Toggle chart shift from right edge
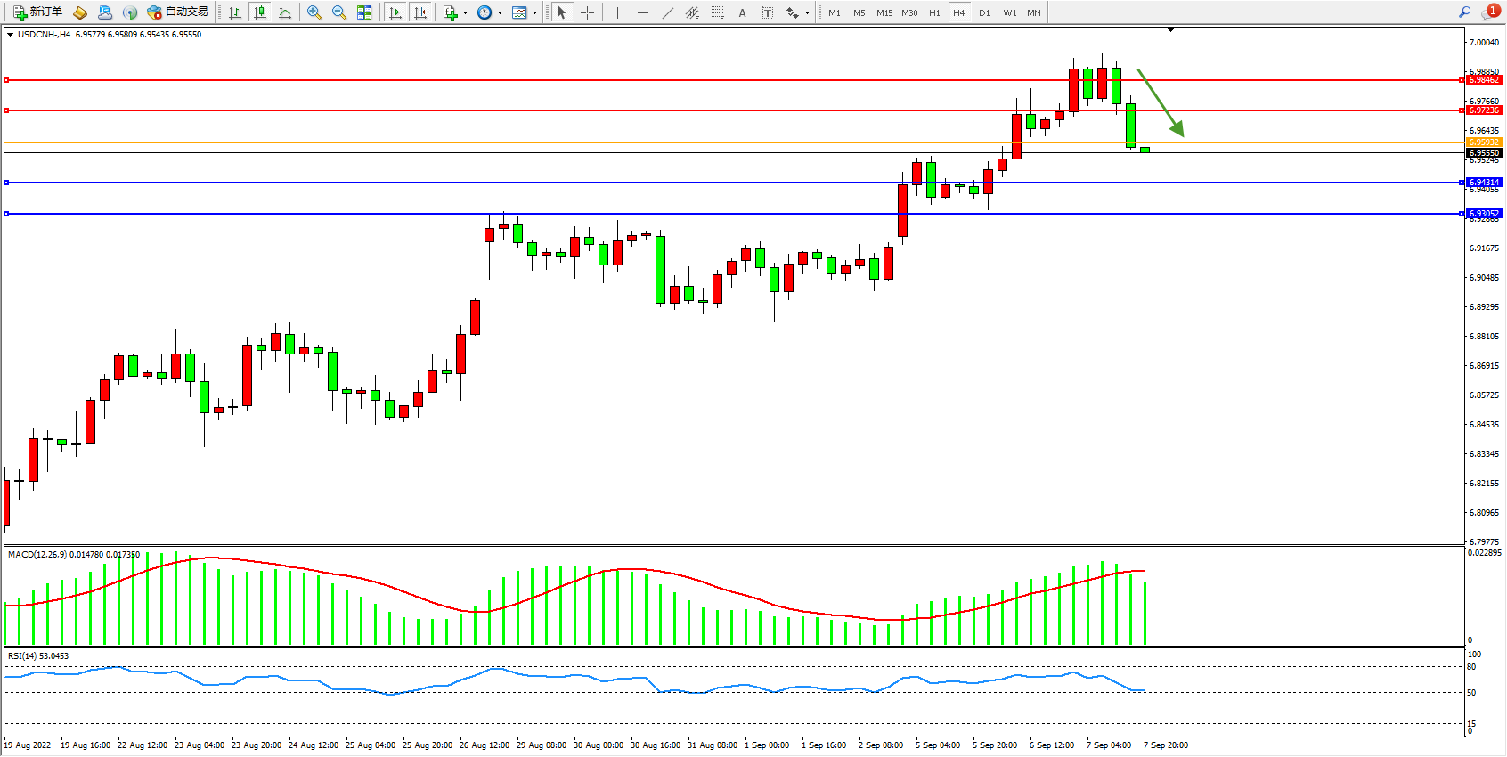 420,12
